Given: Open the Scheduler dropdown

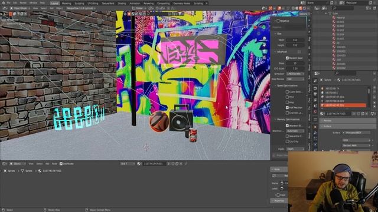Looking at the screenshot, I should 295,74.
